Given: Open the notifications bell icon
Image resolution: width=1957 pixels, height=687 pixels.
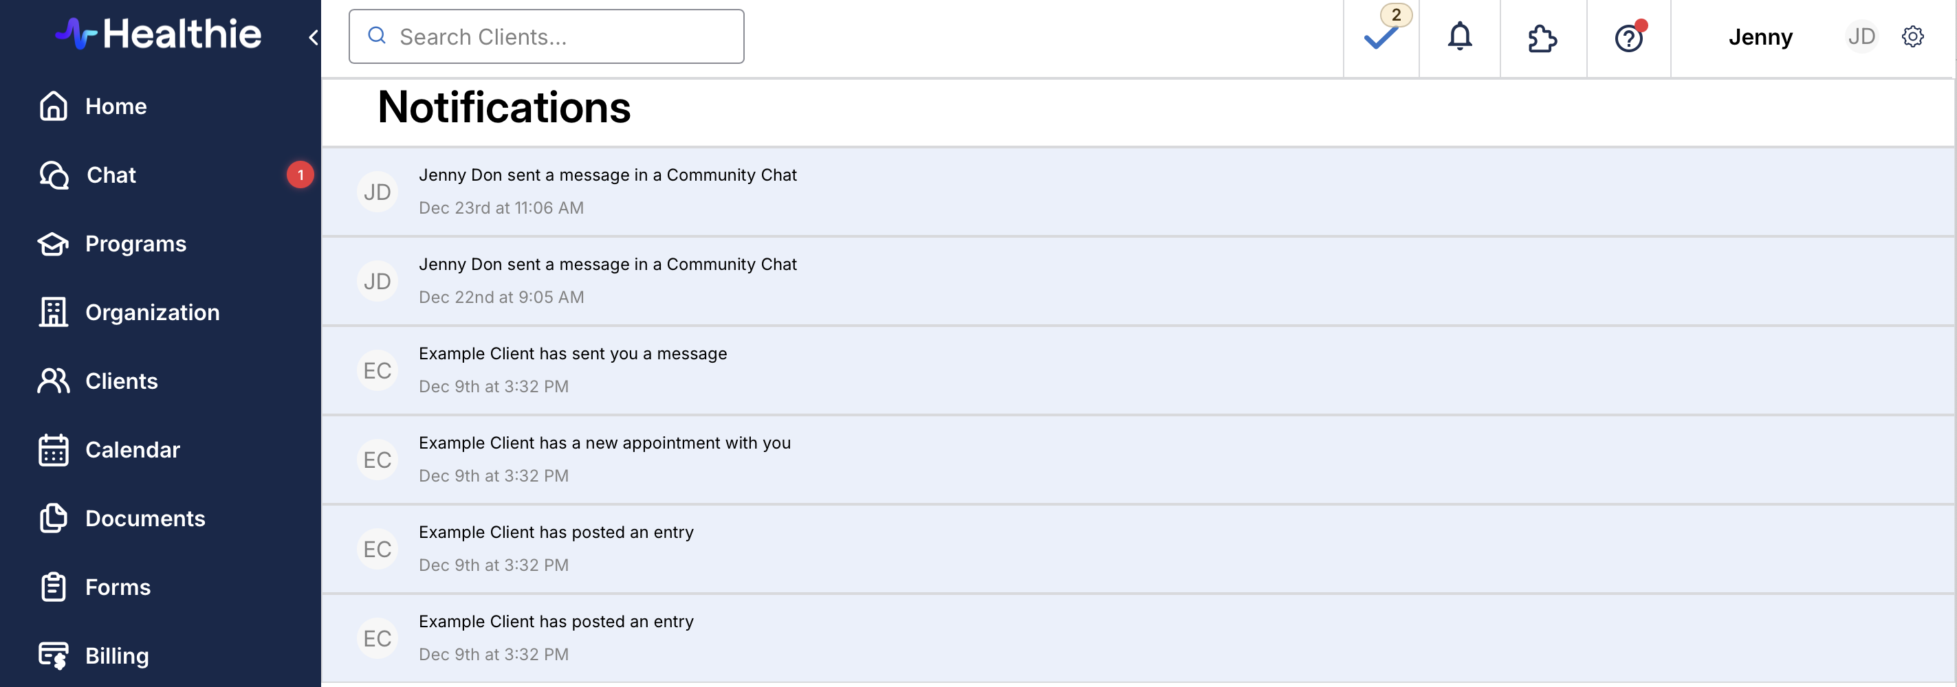Looking at the screenshot, I should pos(1458,37).
